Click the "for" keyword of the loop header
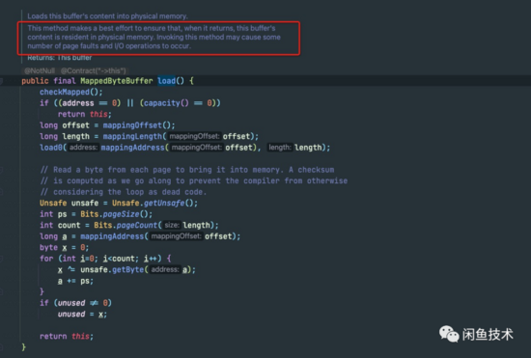Viewport: 531px width, 358px height. tap(46, 259)
